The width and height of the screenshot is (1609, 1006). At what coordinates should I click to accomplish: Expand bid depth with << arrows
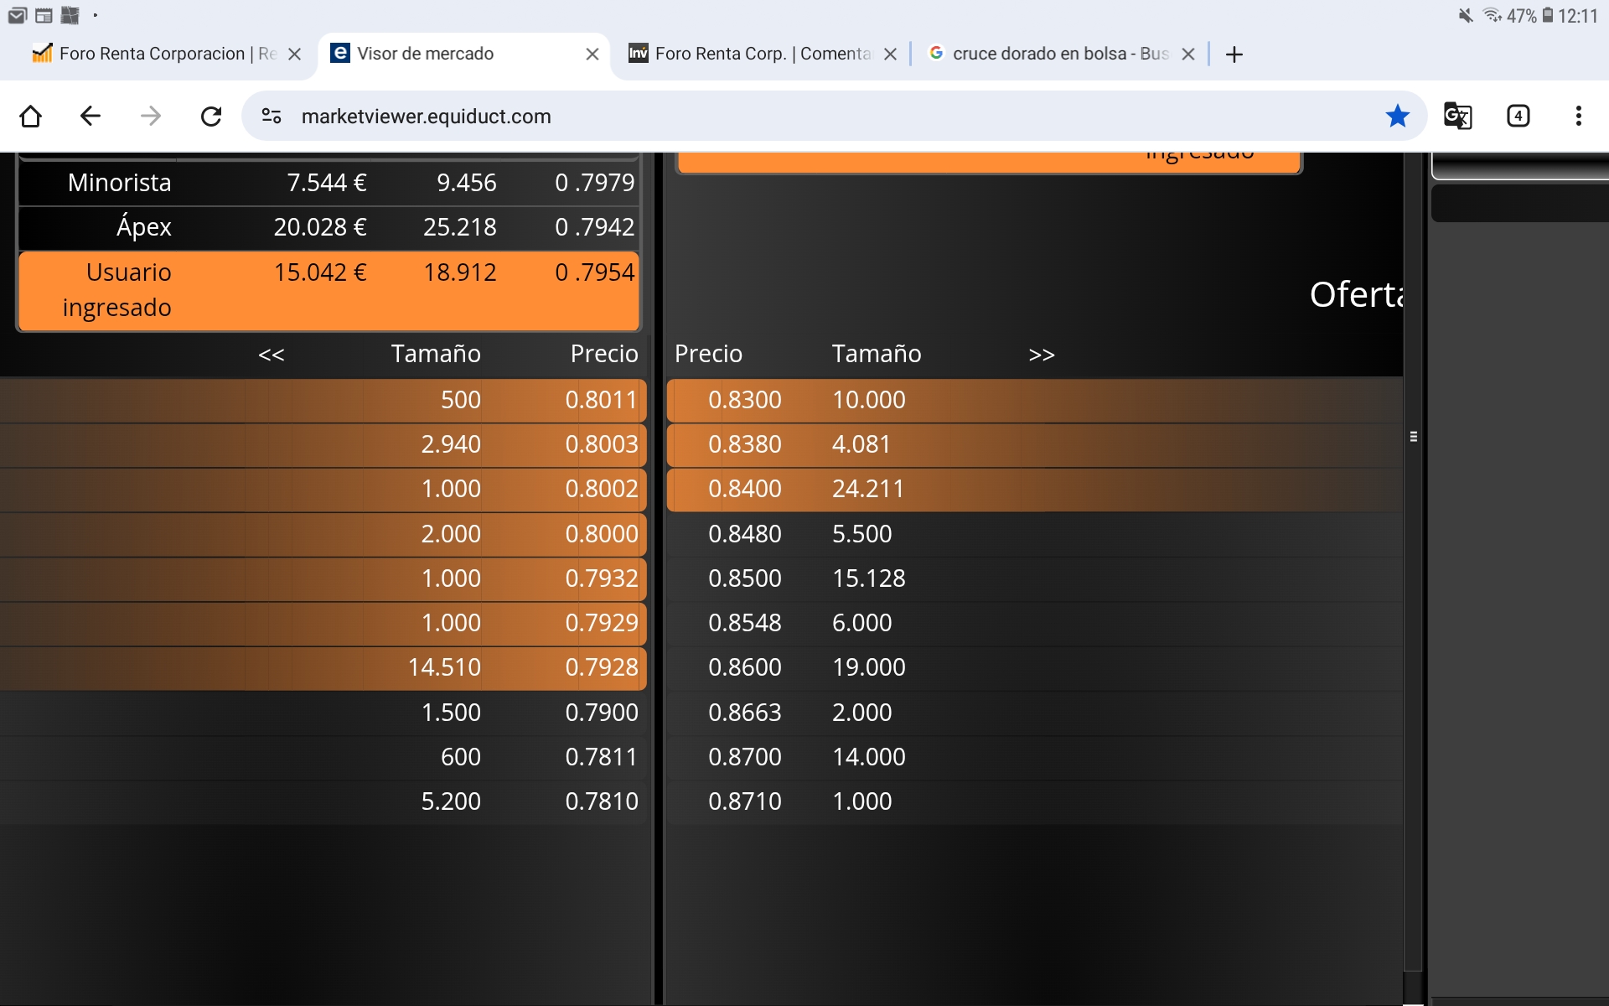tap(272, 355)
